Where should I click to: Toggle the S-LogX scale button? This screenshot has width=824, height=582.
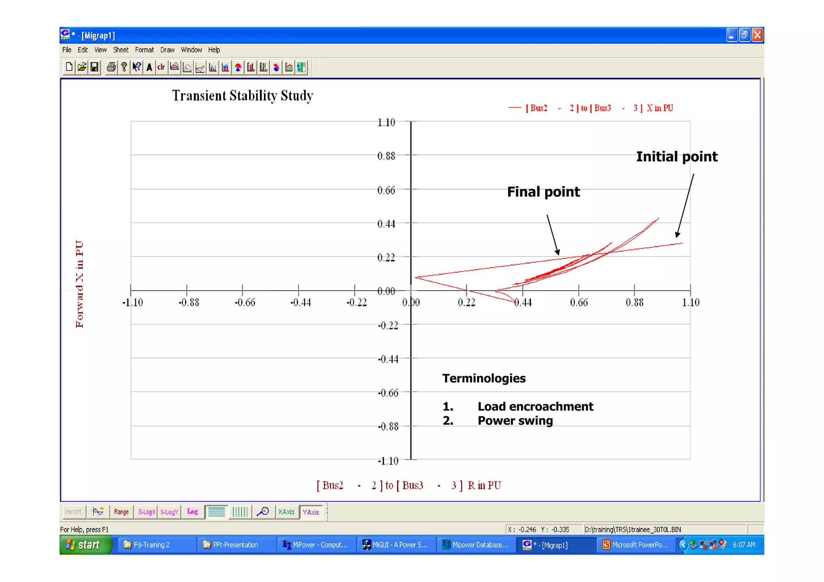point(146,512)
